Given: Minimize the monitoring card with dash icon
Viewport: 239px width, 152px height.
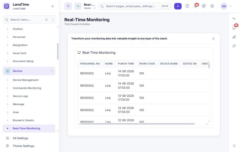Looking at the screenshot, I should [205, 39].
